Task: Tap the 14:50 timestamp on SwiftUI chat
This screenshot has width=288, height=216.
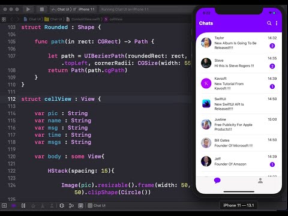Action: point(272,99)
